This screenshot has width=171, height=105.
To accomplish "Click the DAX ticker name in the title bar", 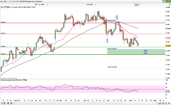I will (5, 1).
